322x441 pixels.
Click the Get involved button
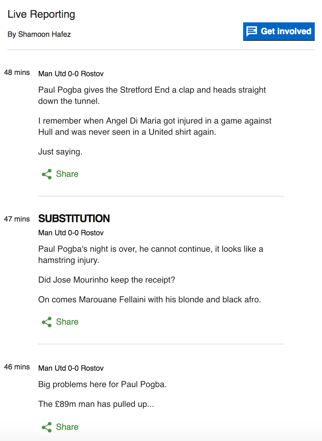pos(279,31)
